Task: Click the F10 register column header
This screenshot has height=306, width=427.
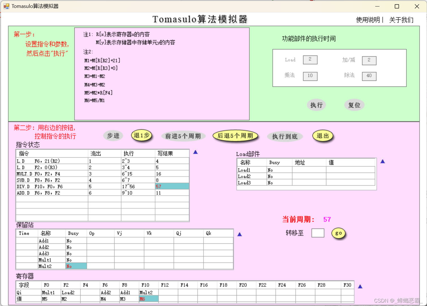Action: [149, 285]
